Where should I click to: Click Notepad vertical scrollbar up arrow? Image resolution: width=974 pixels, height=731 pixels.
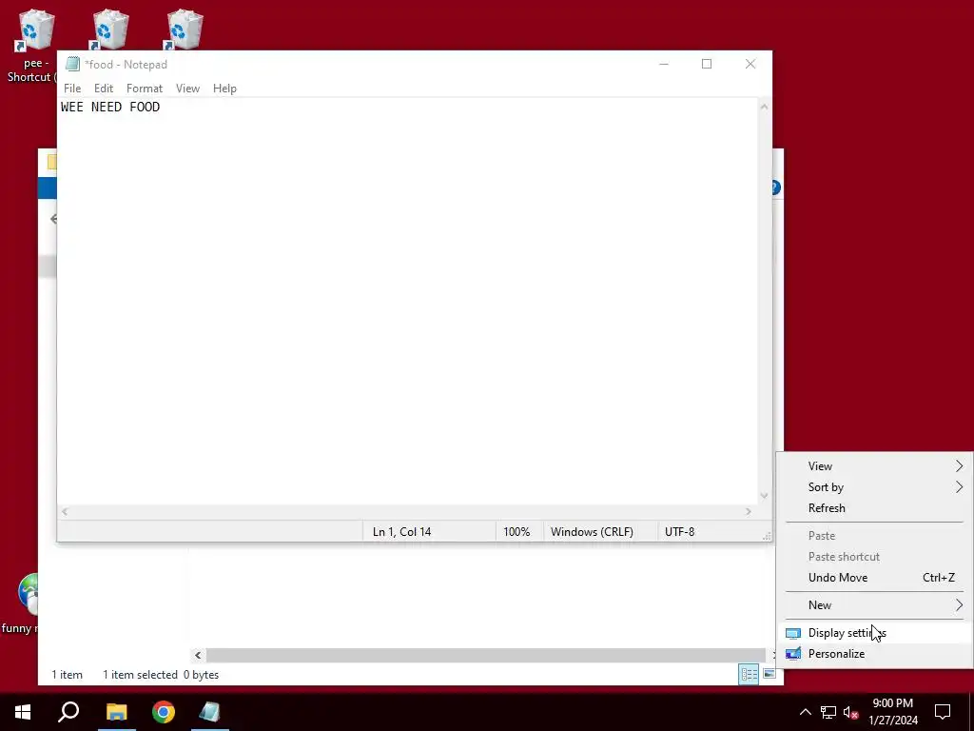click(764, 107)
